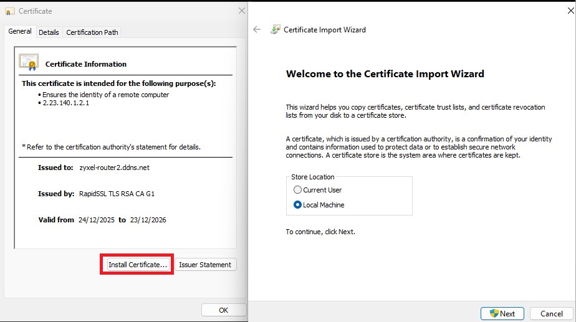Close the Certificate Import Wizard window
This screenshot has height=322, width=576.
click(570, 11)
